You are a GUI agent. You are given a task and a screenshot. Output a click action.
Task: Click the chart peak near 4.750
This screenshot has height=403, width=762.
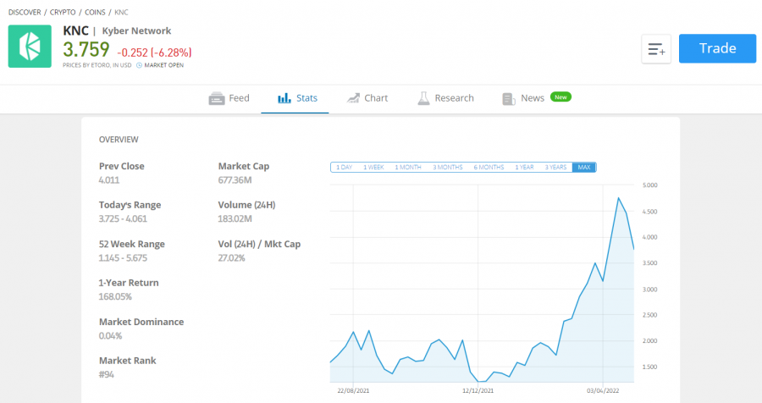[618, 198]
